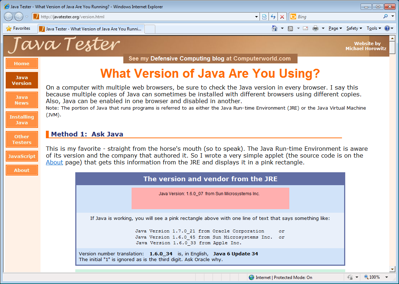This screenshot has height=284, width=399.
Task: Expand the address bar history dropdown
Action: click(256, 17)
